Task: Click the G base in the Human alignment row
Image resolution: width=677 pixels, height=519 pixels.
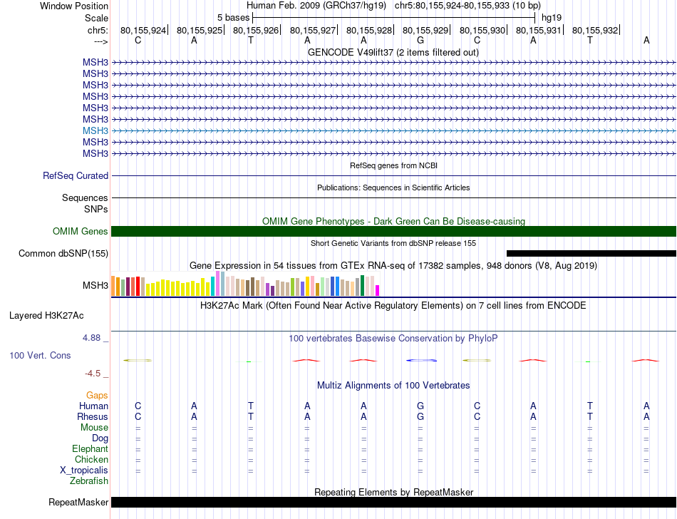Action: point(420,406)
